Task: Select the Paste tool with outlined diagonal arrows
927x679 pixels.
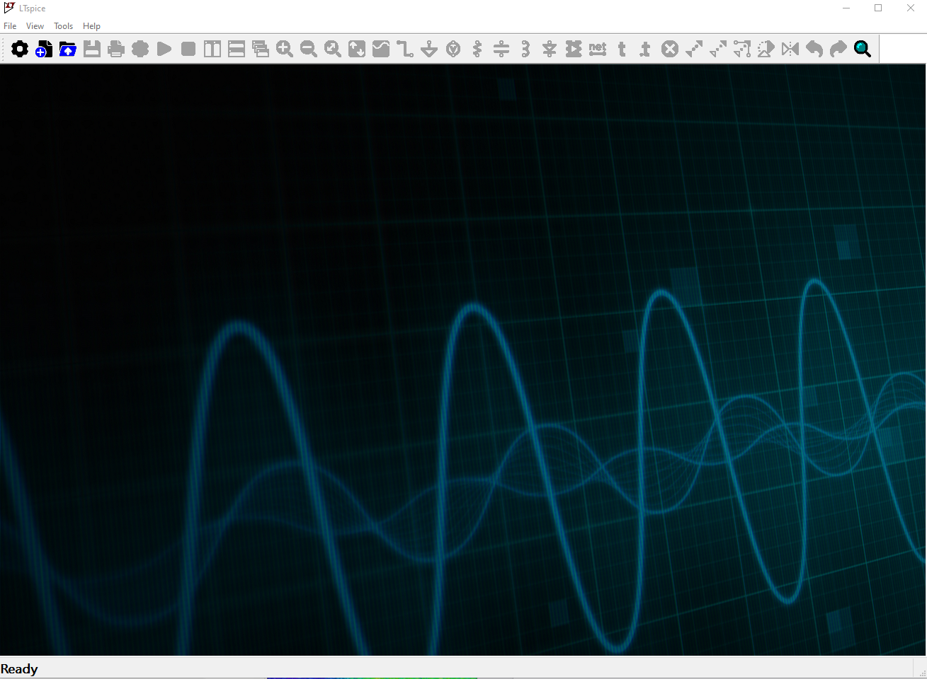Action: click(x=718, y=49)
